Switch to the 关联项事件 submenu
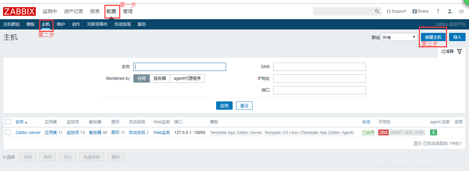 [97, 24]
